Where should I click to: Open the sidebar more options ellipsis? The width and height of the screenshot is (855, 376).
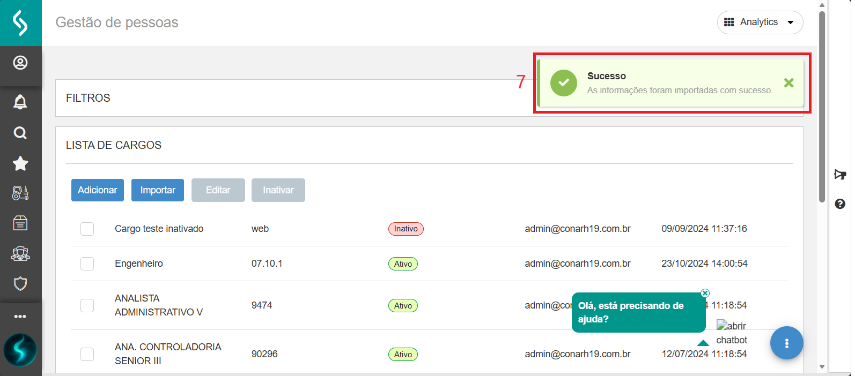point(20,317)
